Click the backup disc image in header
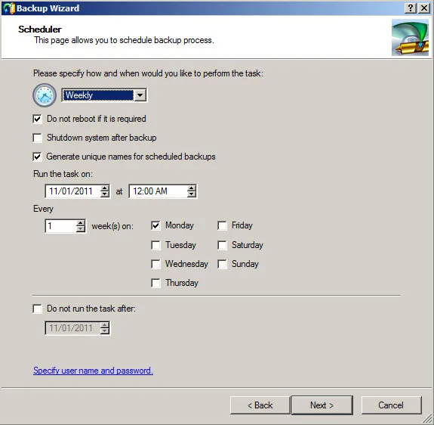The height and width of the screenshot is (425, 434). coord(410,37)
